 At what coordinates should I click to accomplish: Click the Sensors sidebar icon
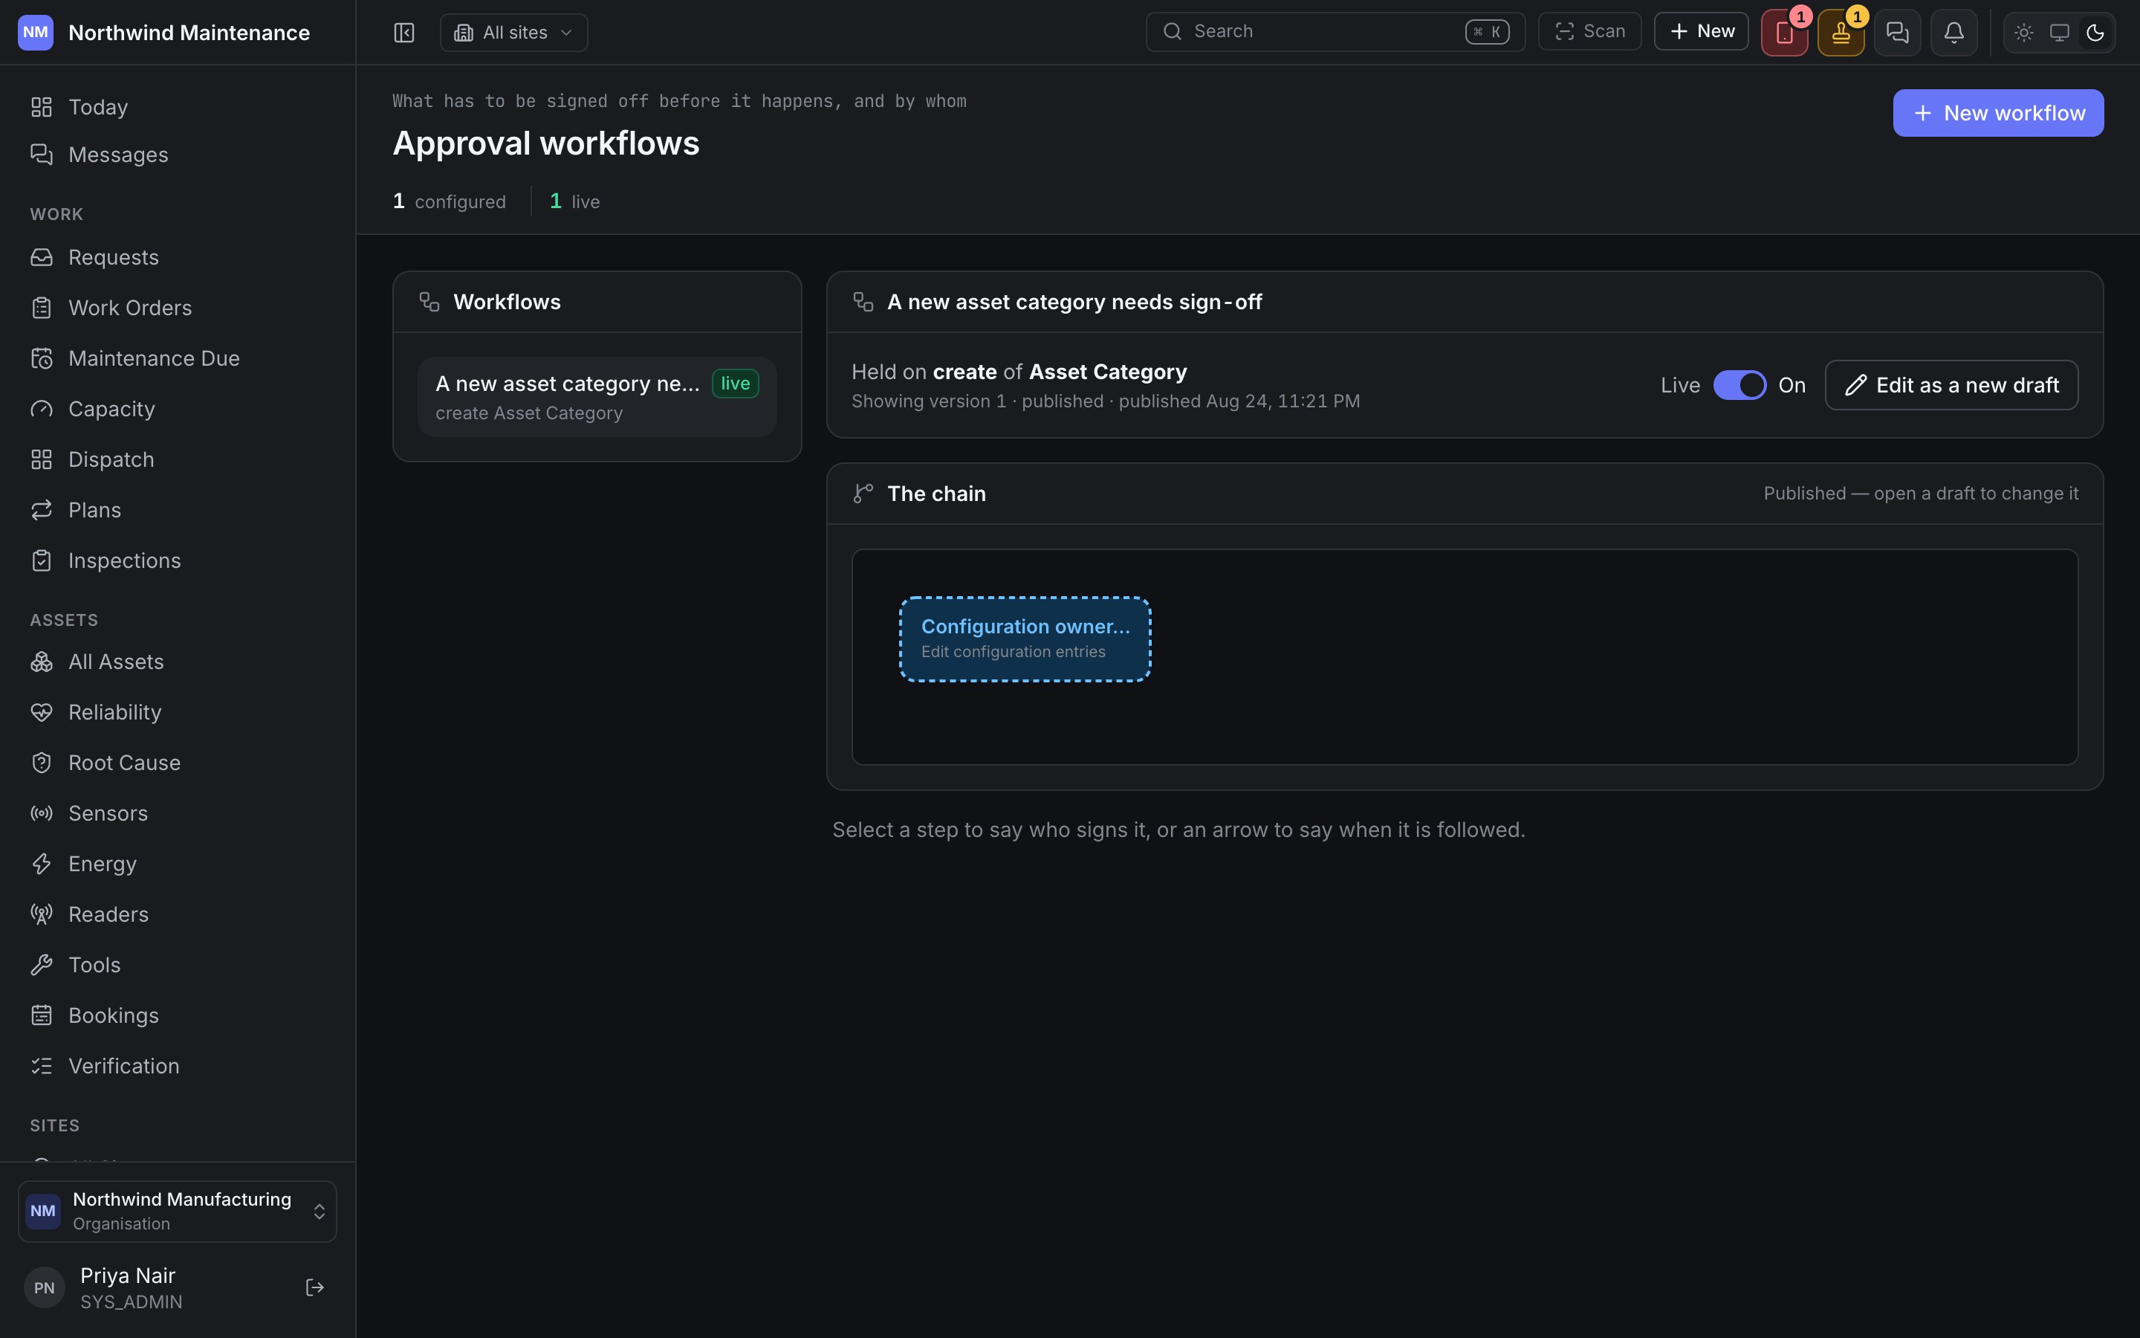[42, 813]
